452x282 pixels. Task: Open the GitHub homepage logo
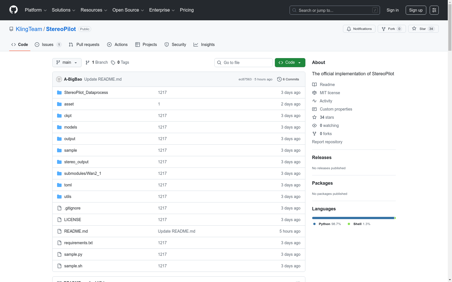point(14,10)
